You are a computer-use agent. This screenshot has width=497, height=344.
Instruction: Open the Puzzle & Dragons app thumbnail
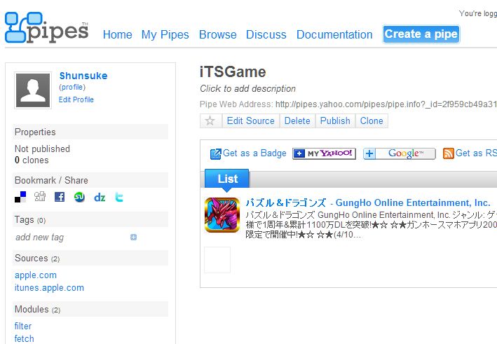(x=222, y=215)
